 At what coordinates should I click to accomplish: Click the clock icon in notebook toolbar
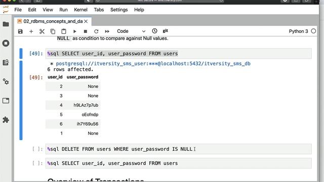click(x=154, y=31)
